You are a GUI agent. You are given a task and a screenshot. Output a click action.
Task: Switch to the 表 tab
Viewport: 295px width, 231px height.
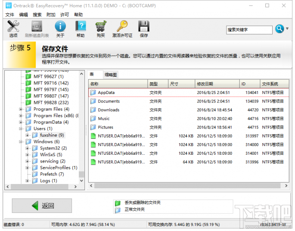(x=95, y=75)
